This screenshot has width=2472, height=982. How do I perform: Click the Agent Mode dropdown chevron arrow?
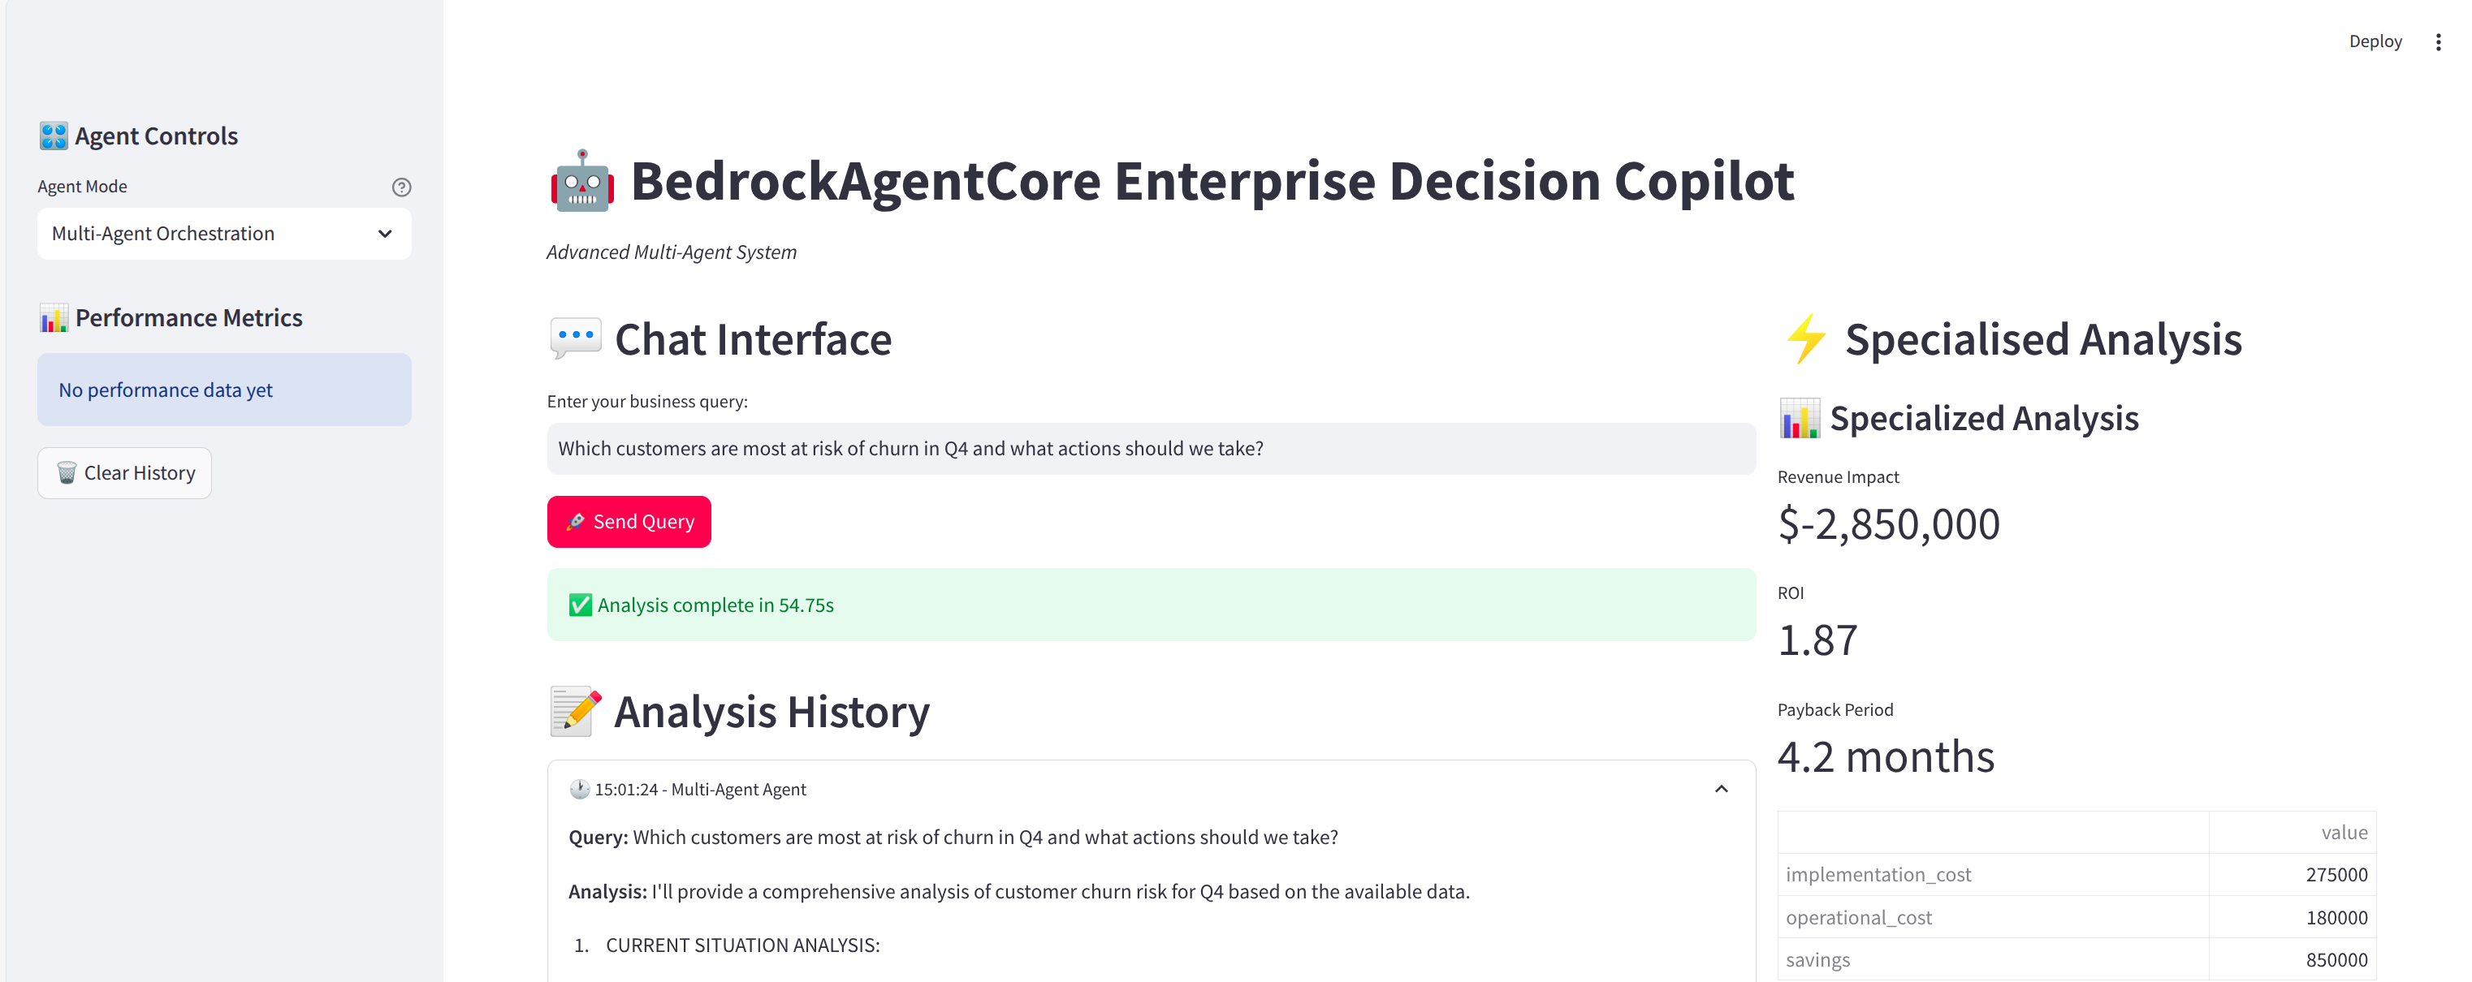click(385, 234)
